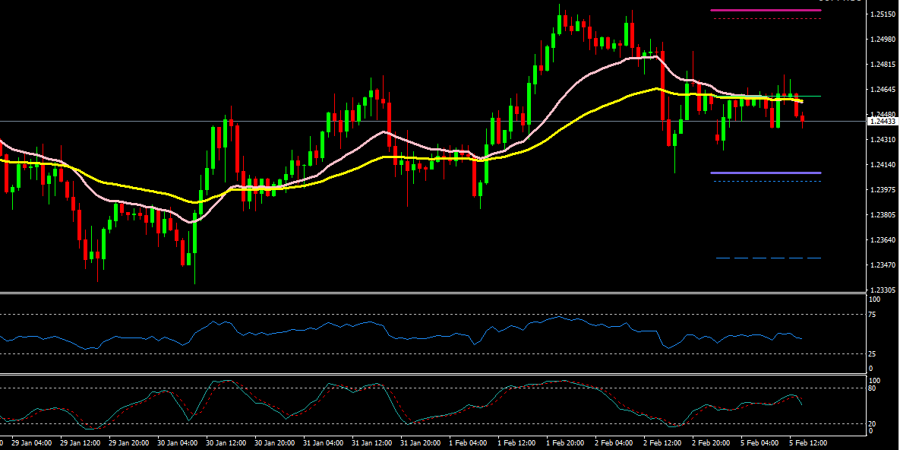Click the last red candle on the chart

pos(803,119)
